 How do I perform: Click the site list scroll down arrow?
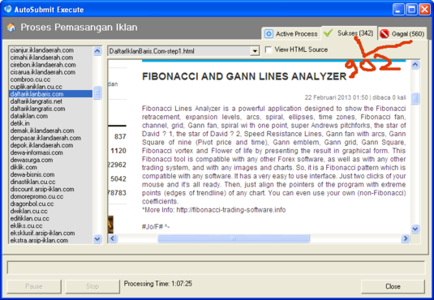pyautogui.click(x=97, y=238)
